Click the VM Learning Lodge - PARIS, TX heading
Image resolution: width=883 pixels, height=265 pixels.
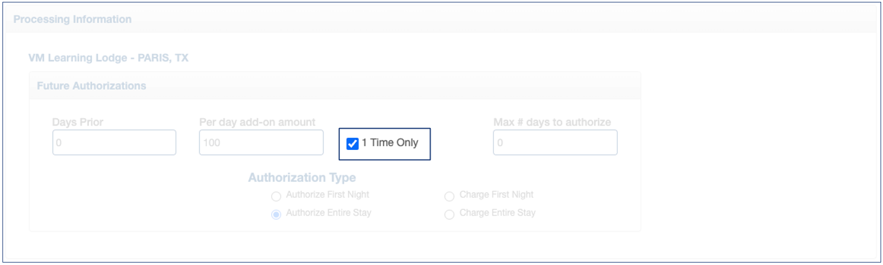108,59
